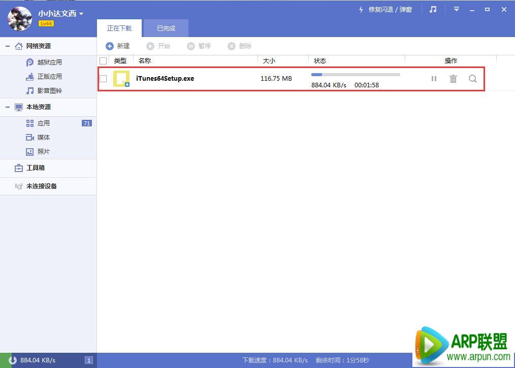
Task: Click the iTunes64Setup.exe progress bar
Action: point(356,74)
